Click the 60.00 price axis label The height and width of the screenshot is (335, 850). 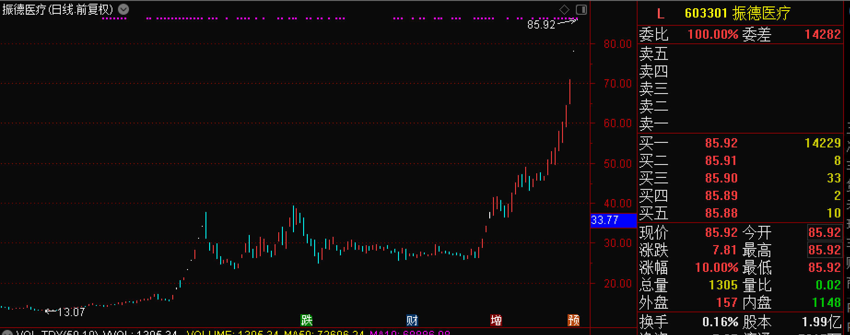click(x=618, y=123)
